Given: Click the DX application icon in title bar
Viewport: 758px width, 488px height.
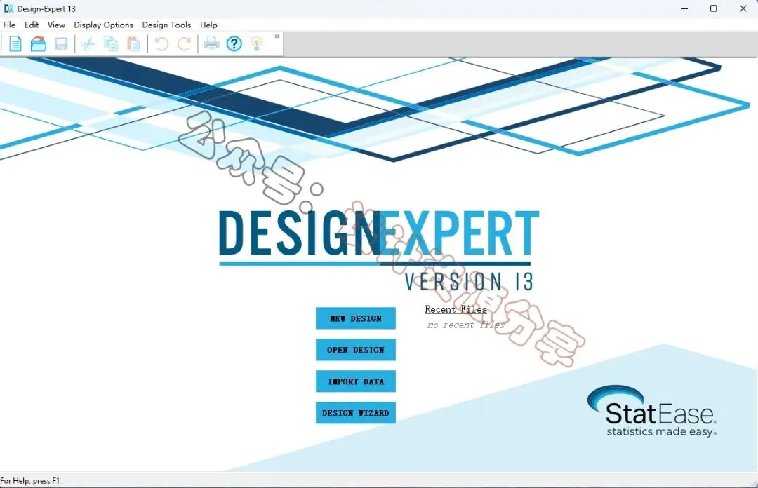Looking at the screenshot, I should 8,8.
